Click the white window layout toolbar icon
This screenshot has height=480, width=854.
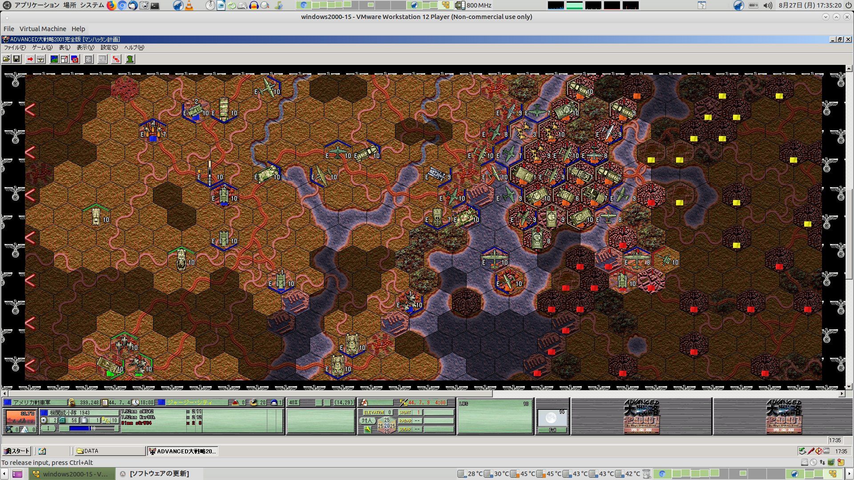[x=64, y=59]
